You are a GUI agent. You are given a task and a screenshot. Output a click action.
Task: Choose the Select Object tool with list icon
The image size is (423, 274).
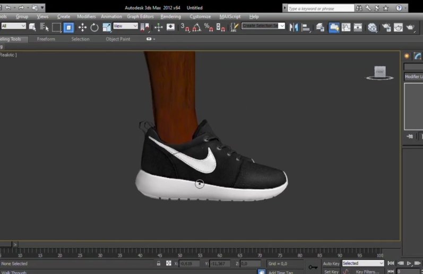44,27
